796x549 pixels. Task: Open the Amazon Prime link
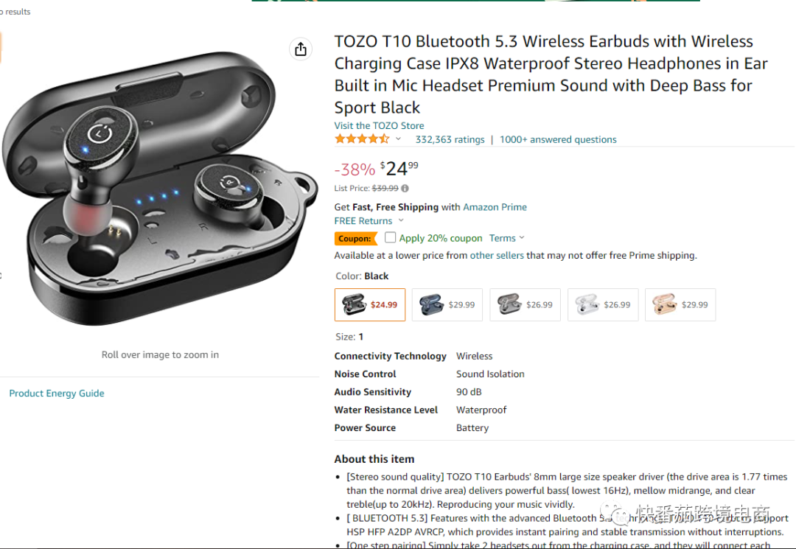coord(495,207)
